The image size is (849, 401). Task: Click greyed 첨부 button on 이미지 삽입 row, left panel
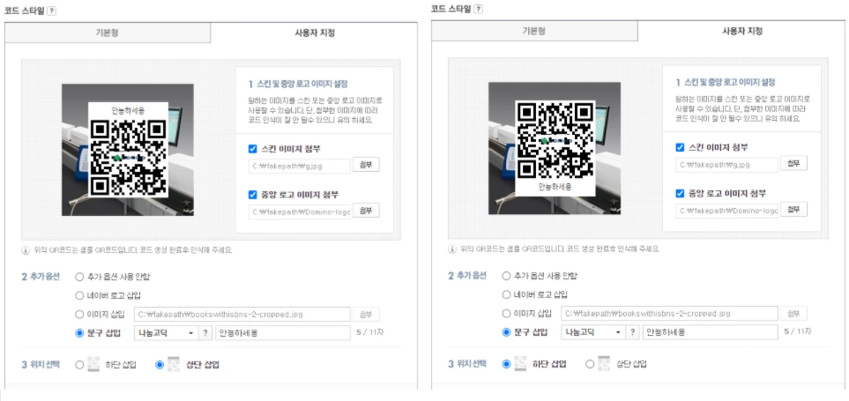(366, 315)
